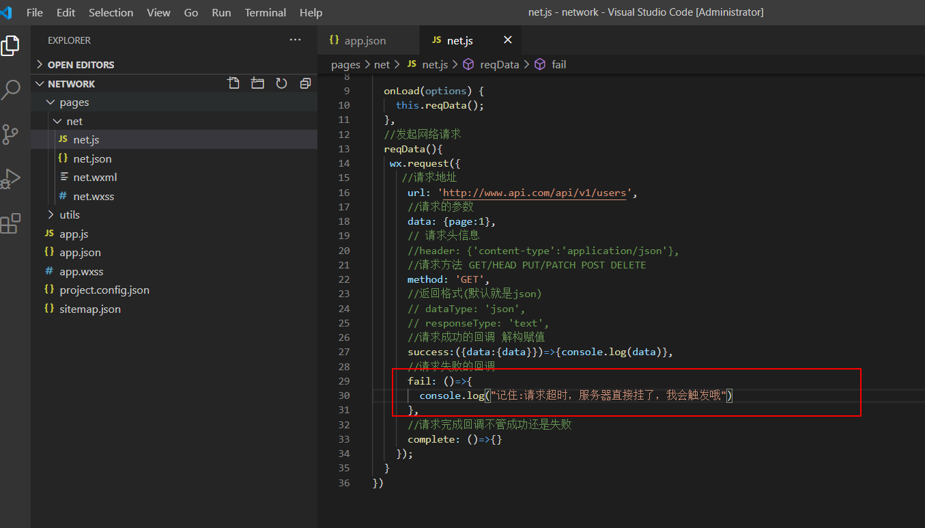Click the URL http://www.api.com/api/v1/users in code
The height and width of the screenshot is (528, 925).
tap(535, 193)
